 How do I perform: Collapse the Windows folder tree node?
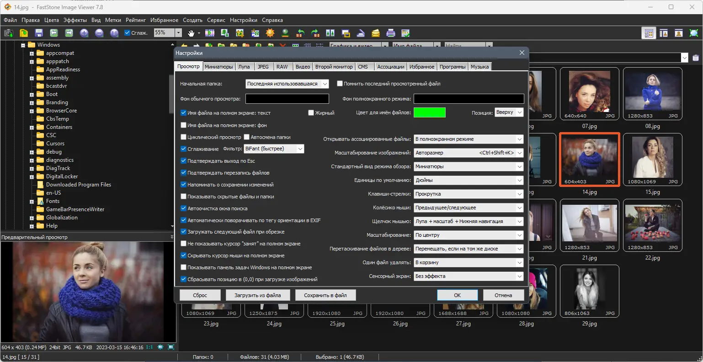23,44
